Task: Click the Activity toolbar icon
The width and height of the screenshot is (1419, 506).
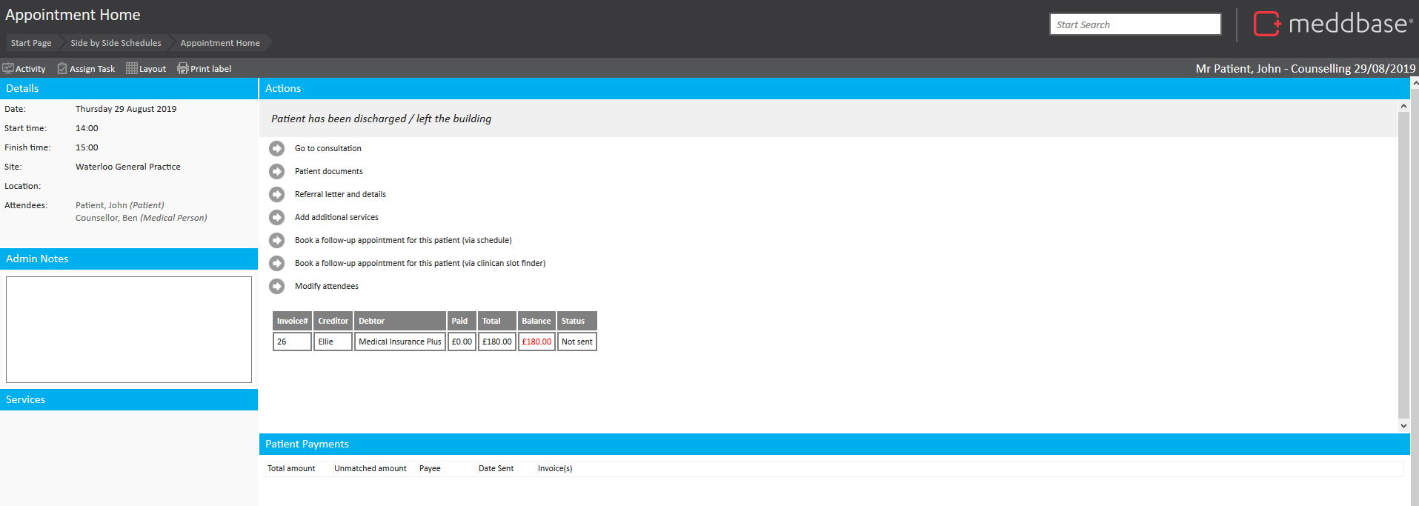Action: tap(8, 69)
